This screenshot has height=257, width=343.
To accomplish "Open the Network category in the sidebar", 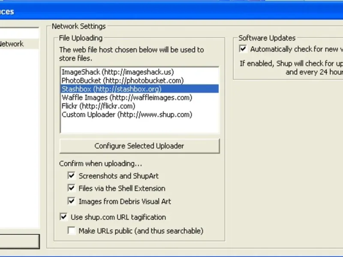I will tap(19, 44).
